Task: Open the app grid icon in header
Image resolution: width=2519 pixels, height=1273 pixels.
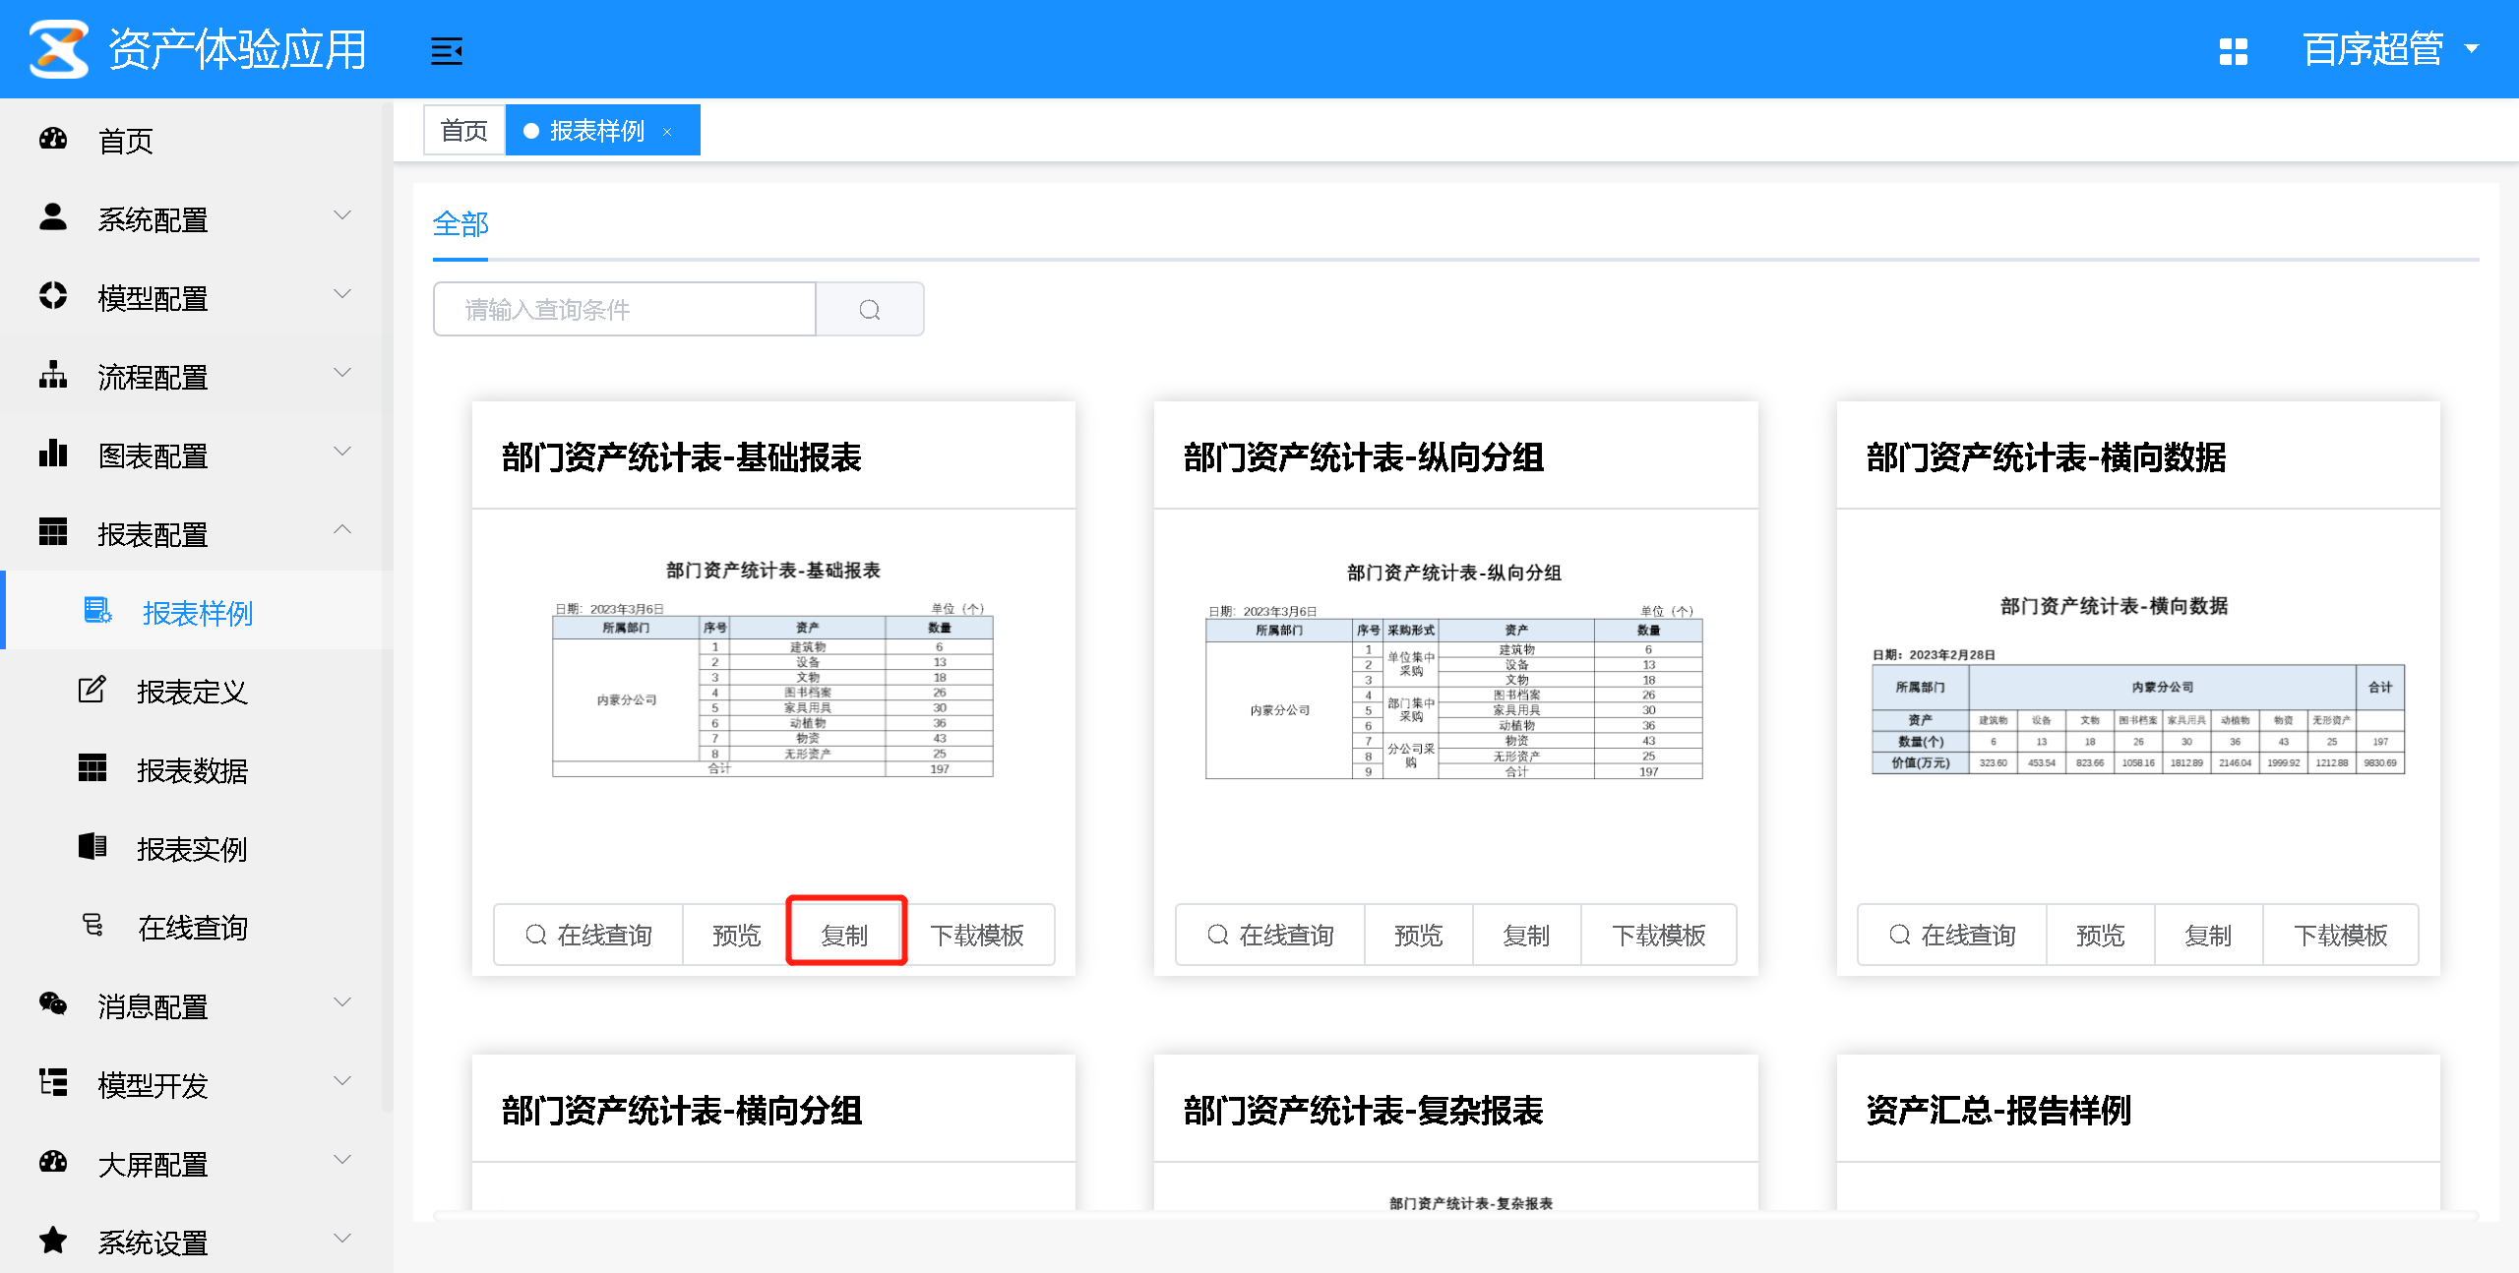Action: [2234, 51]
